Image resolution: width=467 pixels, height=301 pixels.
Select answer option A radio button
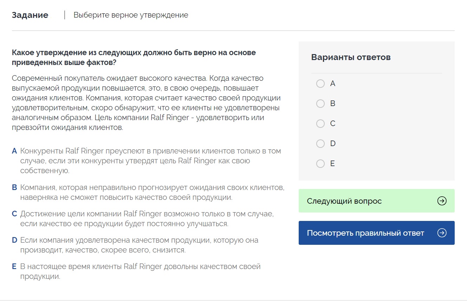(320, 84)
